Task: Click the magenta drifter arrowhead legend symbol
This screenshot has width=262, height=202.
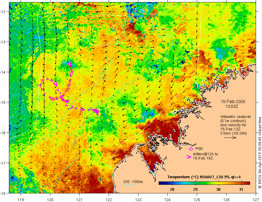Action: point(189,157)
